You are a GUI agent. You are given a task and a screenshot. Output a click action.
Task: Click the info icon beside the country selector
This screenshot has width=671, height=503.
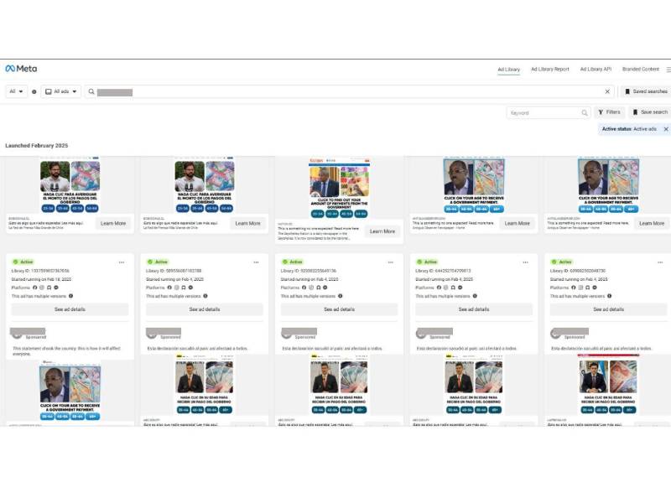click(34, 91)
